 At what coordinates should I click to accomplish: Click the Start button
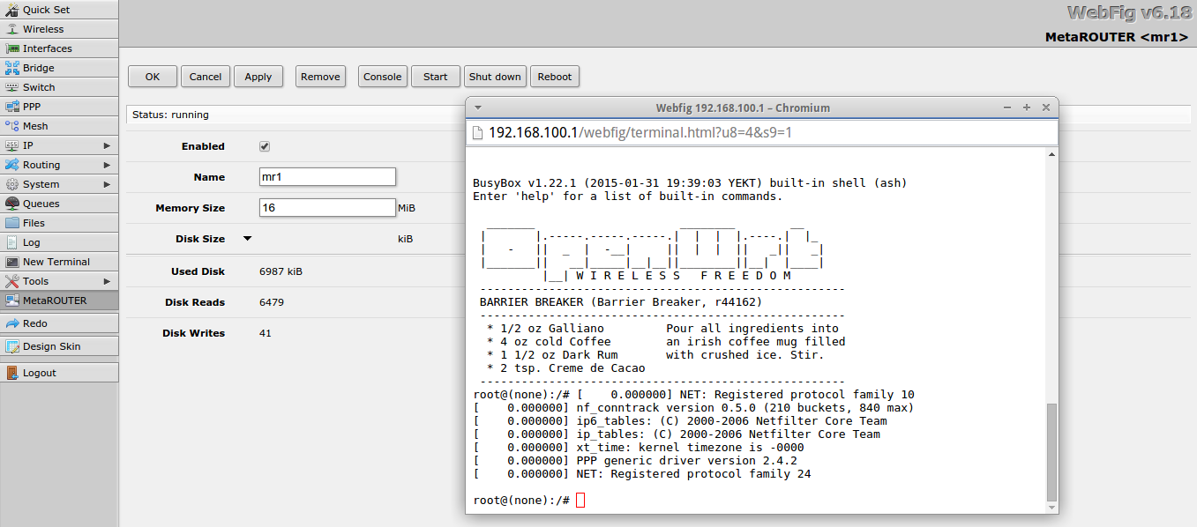436,77
